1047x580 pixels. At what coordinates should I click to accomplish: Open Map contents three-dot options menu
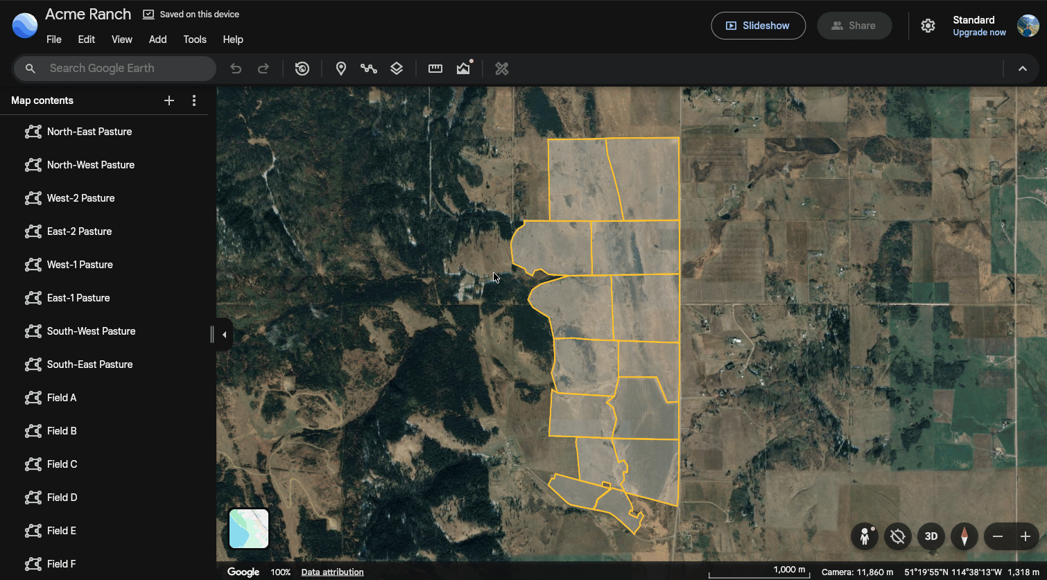point(194,100)
